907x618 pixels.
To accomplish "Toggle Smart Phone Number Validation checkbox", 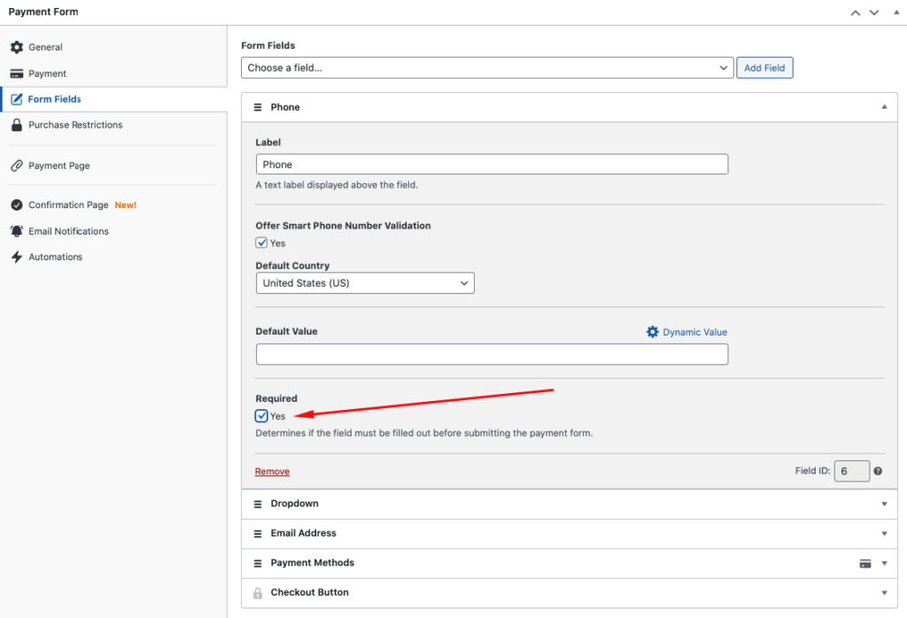I will 261,243.
